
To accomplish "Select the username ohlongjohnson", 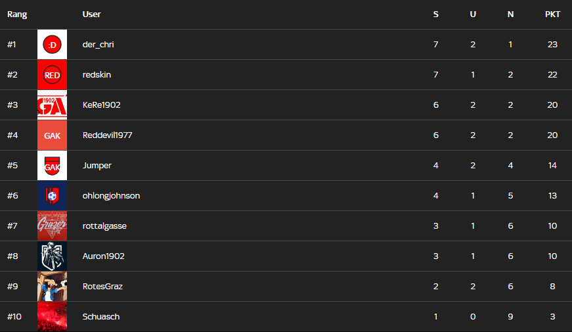I will coord(111,196).
